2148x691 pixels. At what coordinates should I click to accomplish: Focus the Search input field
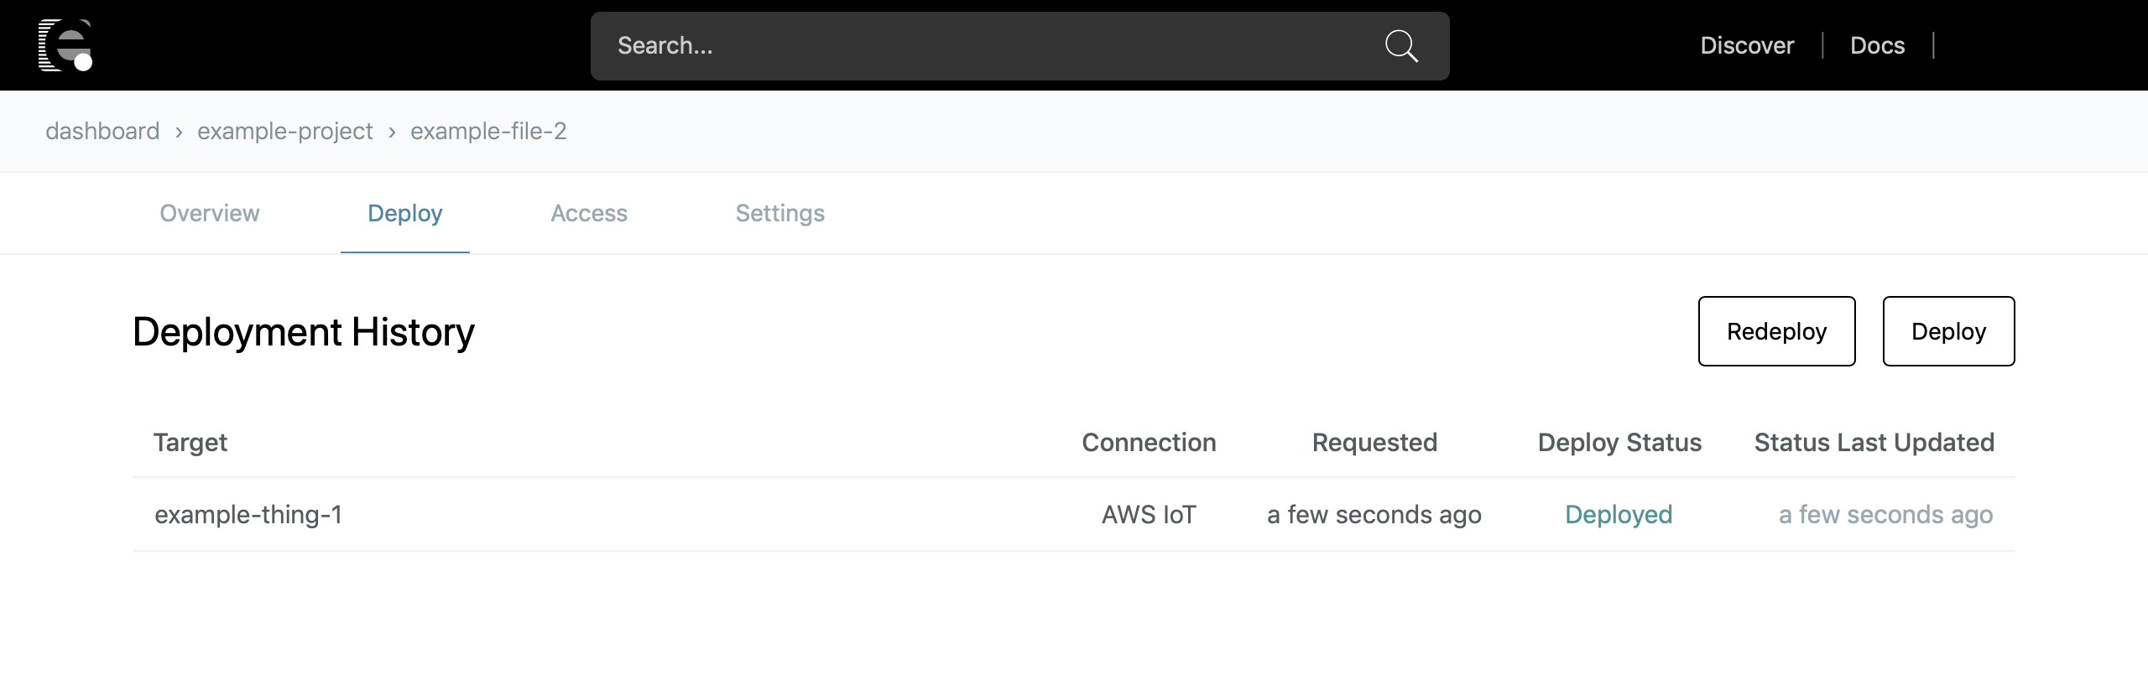[990, 46]
